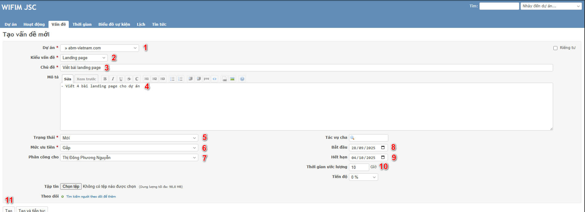Go to the Hoạt động tab
The width and height of the screenshot is (585, 212).
tap(34, 25)
